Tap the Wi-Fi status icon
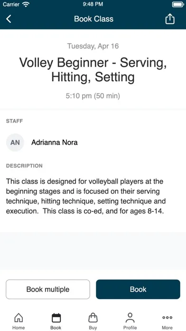The width and height of the screenshot is (186, 331). 26,4
